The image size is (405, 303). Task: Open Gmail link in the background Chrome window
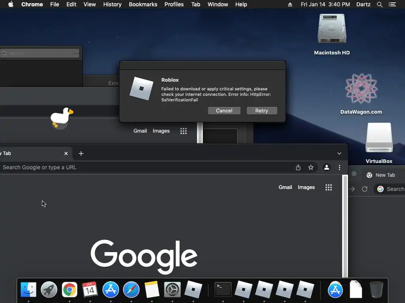(x=140, y=131)
